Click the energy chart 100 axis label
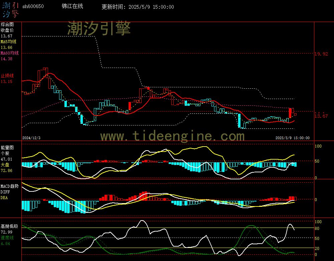Image resolution: width=334 pixels, height=261 pixels. pos(318,146)
